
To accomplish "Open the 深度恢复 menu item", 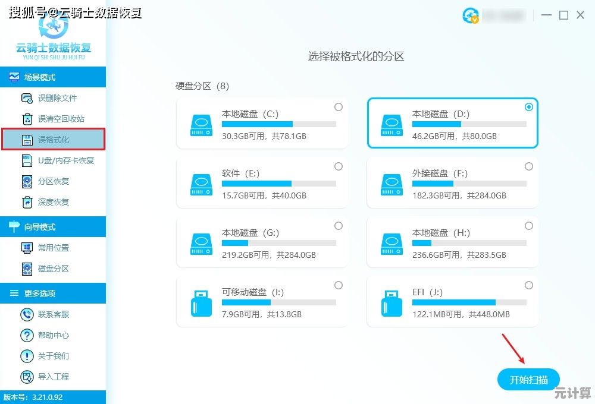I will pos(53,203).
